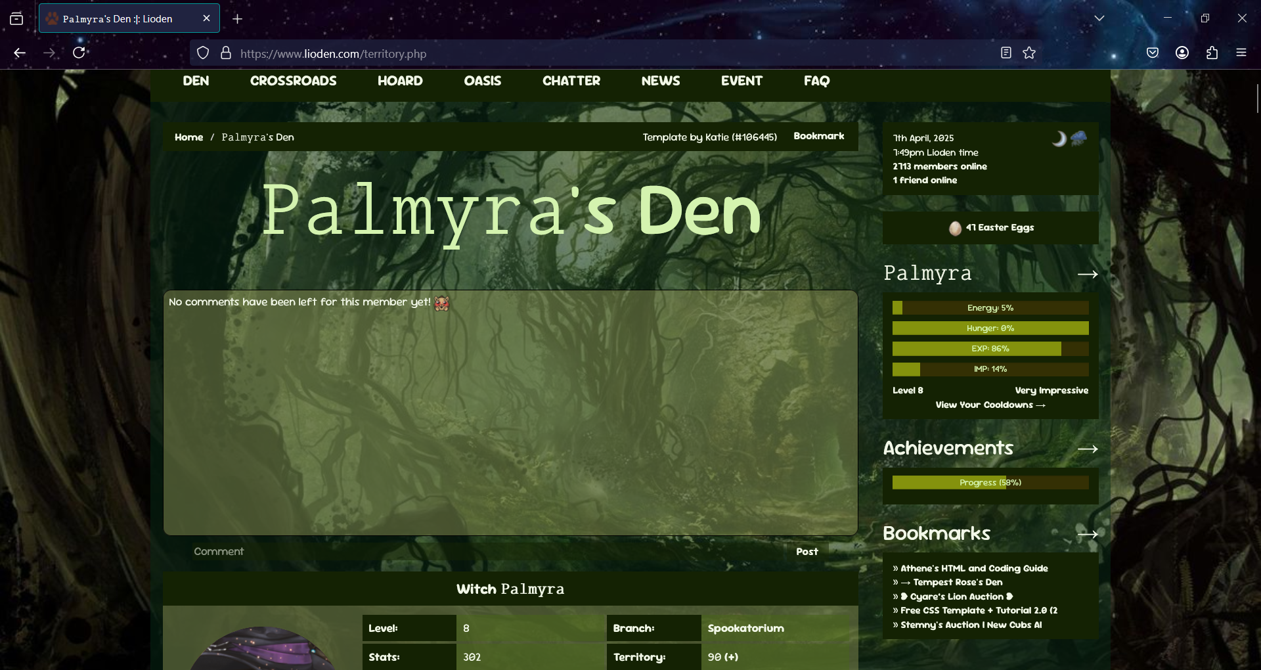This screenshot has height=670, width=1261.
Task: Open the Tempest Rose's Den bookmark
Action: click(x=952, y=582)
